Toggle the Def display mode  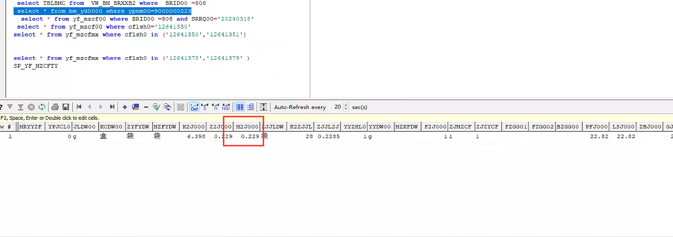point(194,107)
